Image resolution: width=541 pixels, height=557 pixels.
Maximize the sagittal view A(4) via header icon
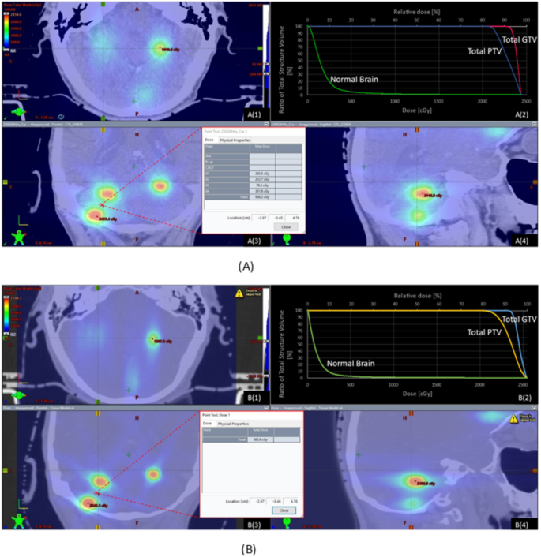(x=534, y=125)
